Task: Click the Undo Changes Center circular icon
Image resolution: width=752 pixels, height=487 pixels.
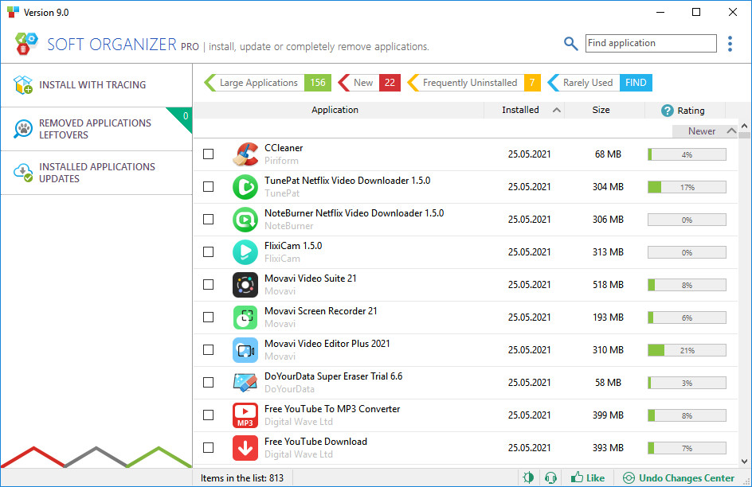Action: coord(629,478)
